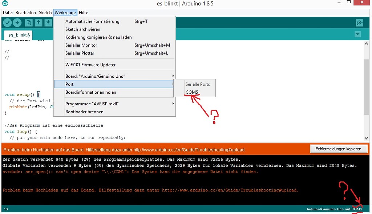
Task: Click 'put your main code here' comment
Action: tap(67, 138)
